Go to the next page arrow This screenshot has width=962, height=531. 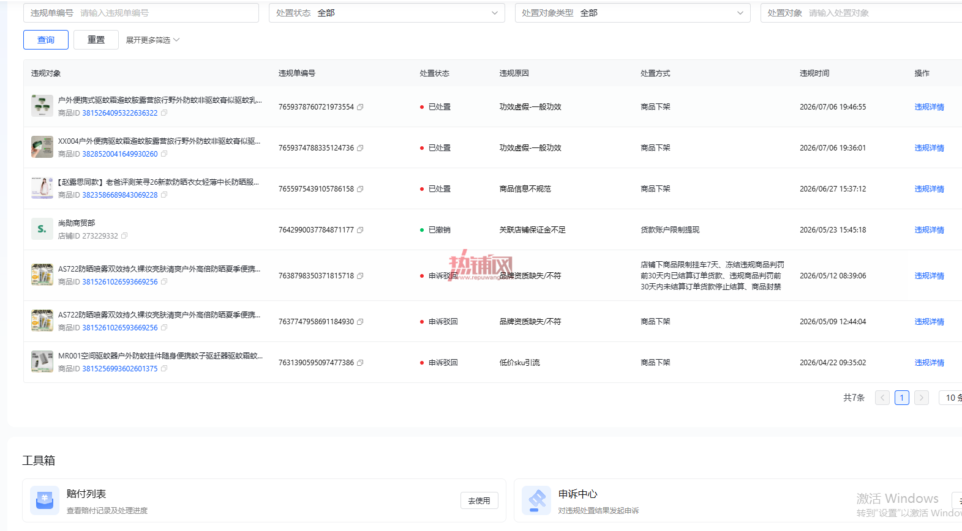pos(921,398)
